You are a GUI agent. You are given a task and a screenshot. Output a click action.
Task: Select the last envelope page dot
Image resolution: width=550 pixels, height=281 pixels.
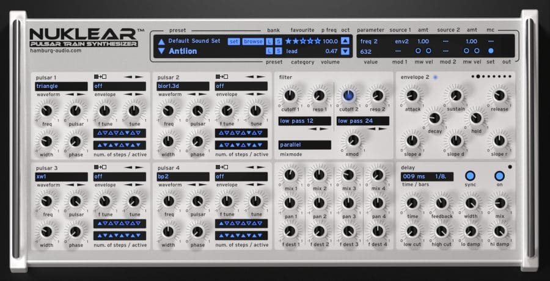point(510,76)
